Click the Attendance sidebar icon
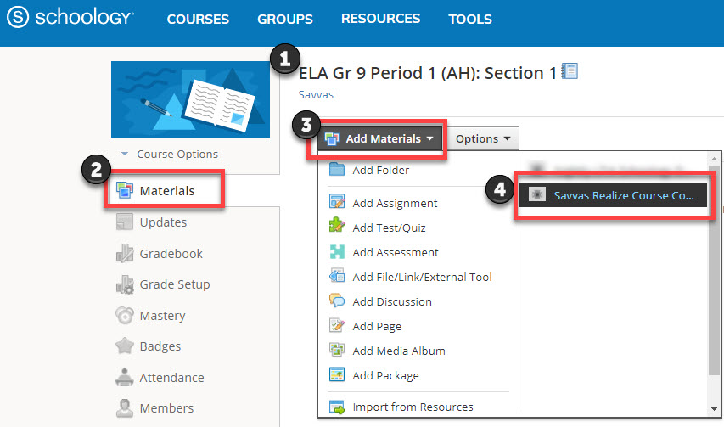 point(125,377)
